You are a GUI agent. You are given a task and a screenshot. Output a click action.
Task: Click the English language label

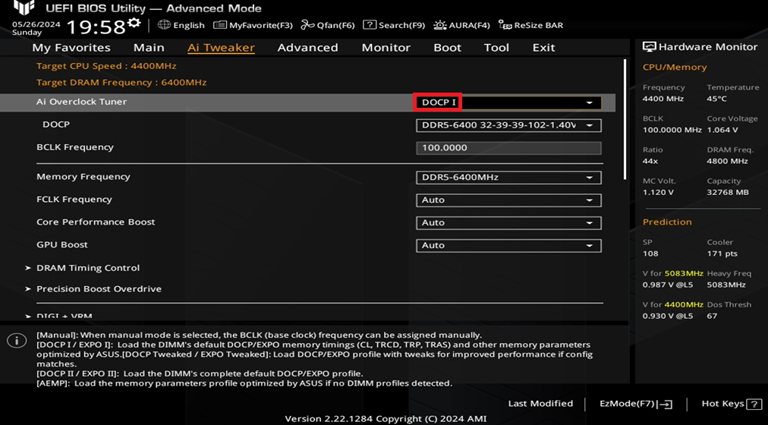[x=188, y=26]
